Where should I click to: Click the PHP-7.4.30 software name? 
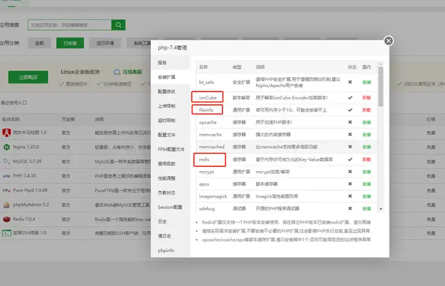[x=24, y=176]
